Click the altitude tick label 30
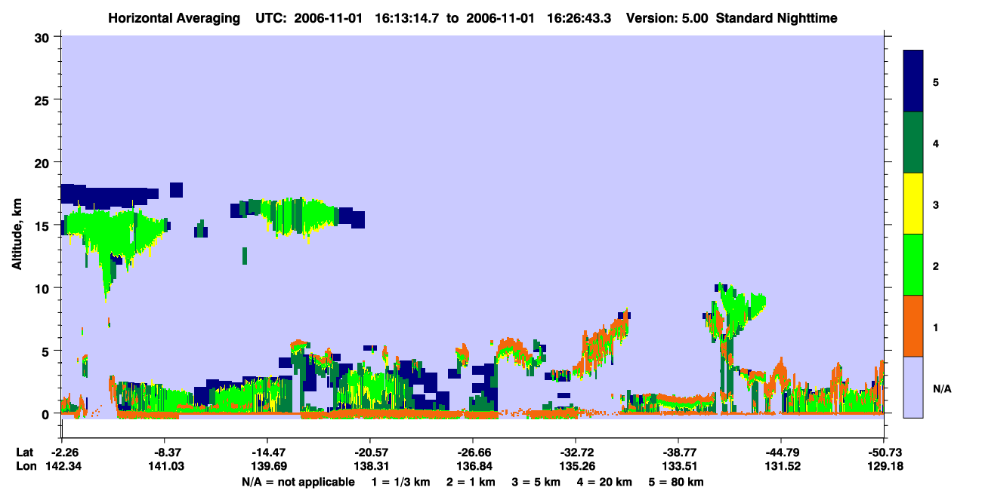982x503 pixels. point(44,37)
